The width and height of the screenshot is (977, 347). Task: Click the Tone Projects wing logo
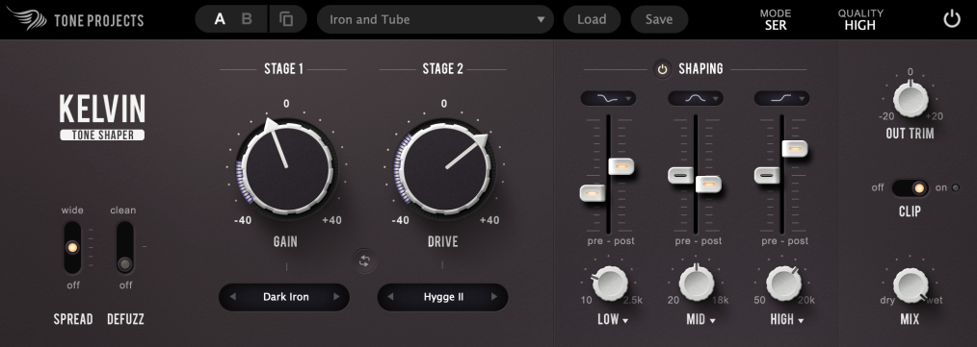point(27,18)
